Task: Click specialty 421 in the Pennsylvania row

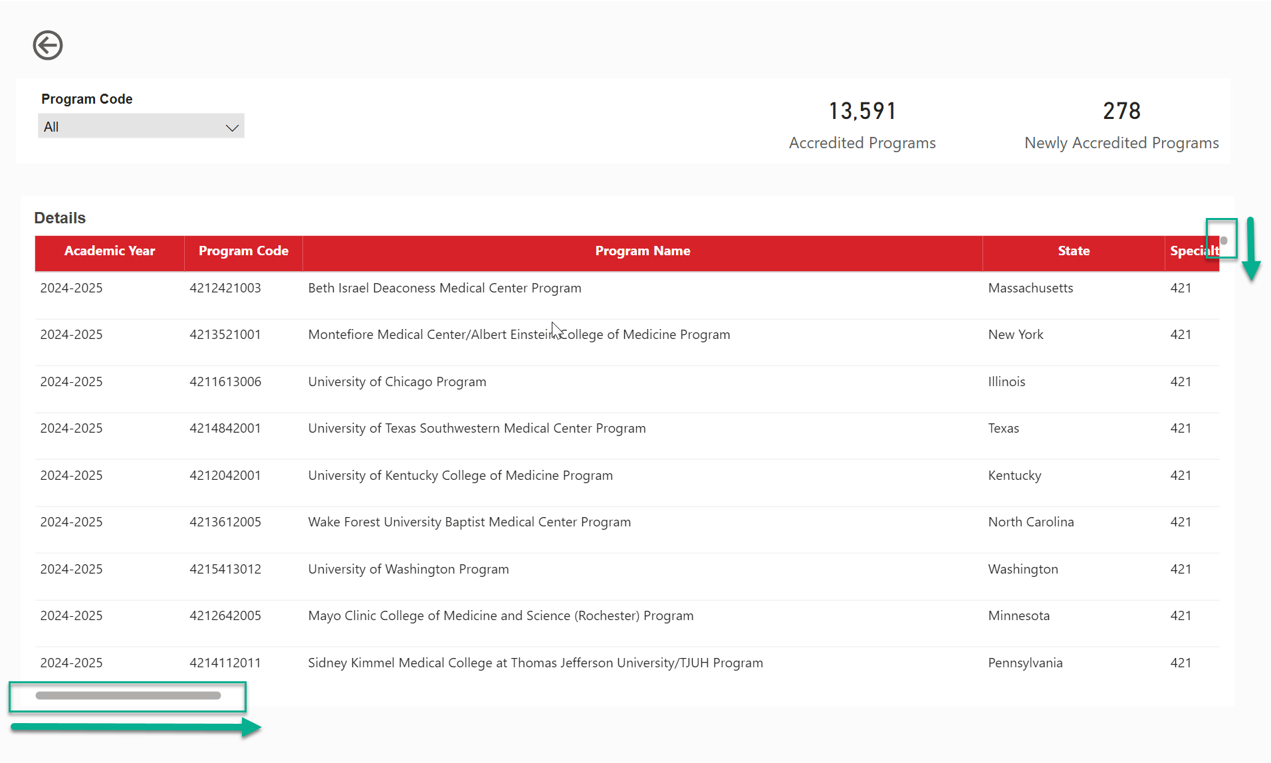Action: (x=1181, y=663)
